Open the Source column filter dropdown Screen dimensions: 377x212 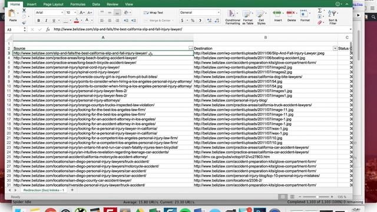pyautogui.click(x=191, y=48)
